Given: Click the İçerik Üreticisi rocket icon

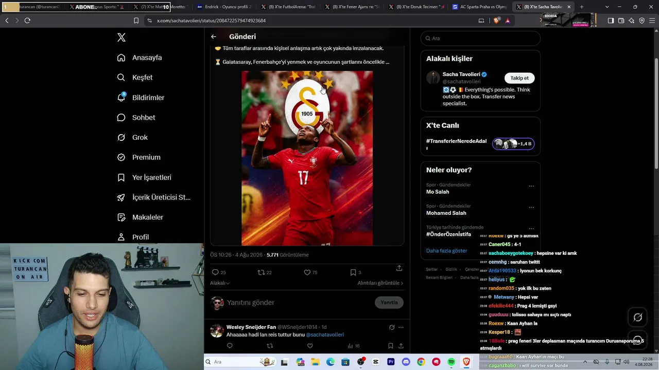Looking at the screenshot, I should 121,197.
